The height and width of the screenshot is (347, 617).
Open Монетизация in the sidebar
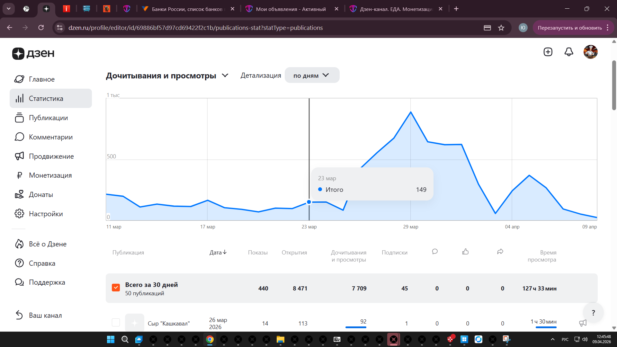pos(50,175)
